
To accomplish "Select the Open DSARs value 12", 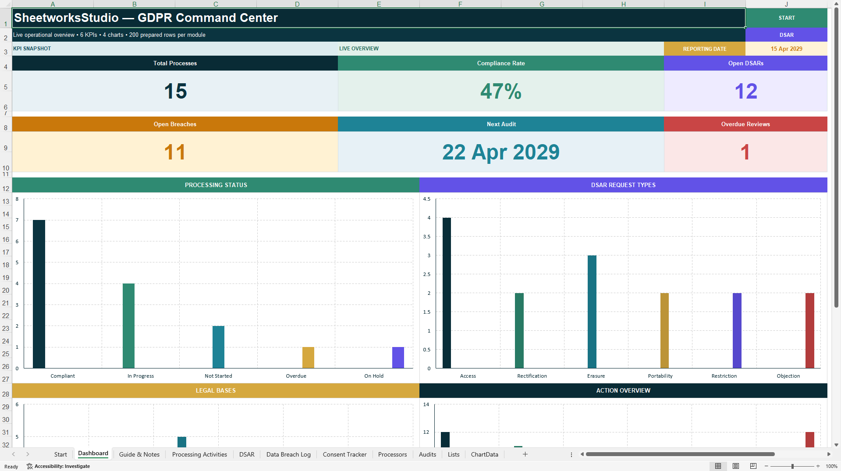I will [x=745, y=91].
